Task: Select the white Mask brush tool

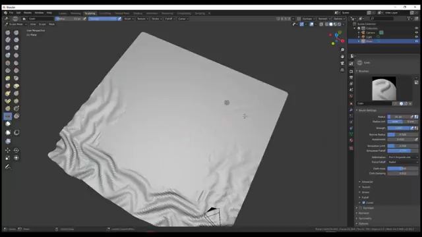Action: click(x=8, y=124)
